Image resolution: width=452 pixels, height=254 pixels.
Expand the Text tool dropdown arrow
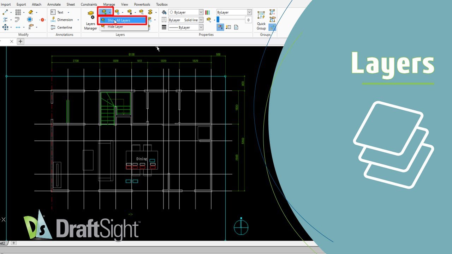coord(68,12)
